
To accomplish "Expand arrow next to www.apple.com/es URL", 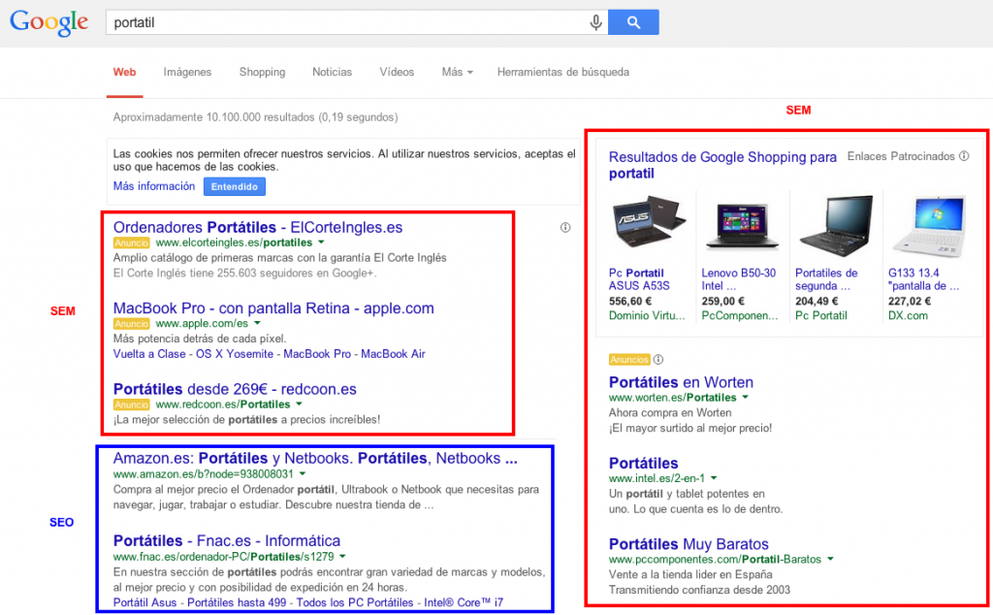I will tap(257, 324).
